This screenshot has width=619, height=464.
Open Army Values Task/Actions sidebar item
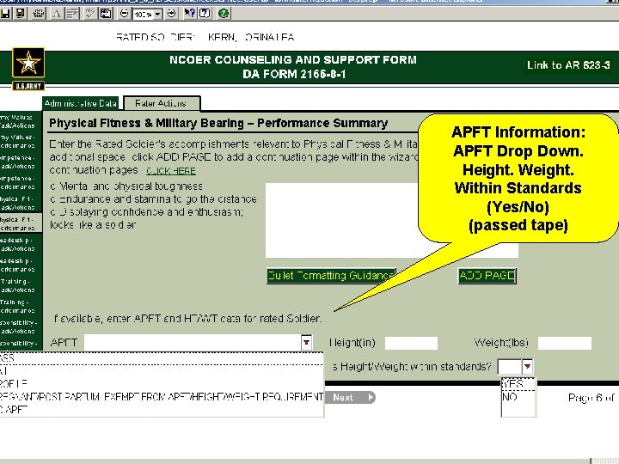tap(18, 121)
